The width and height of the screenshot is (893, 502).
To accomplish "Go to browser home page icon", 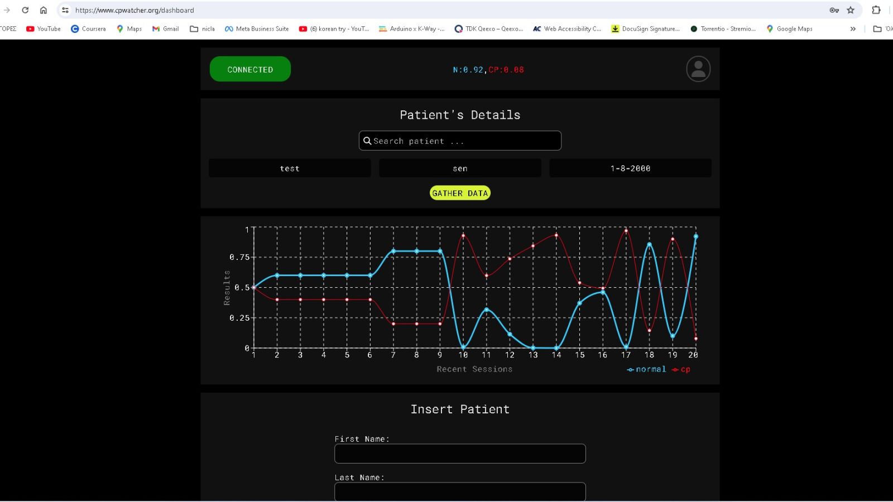I will 44,10.
